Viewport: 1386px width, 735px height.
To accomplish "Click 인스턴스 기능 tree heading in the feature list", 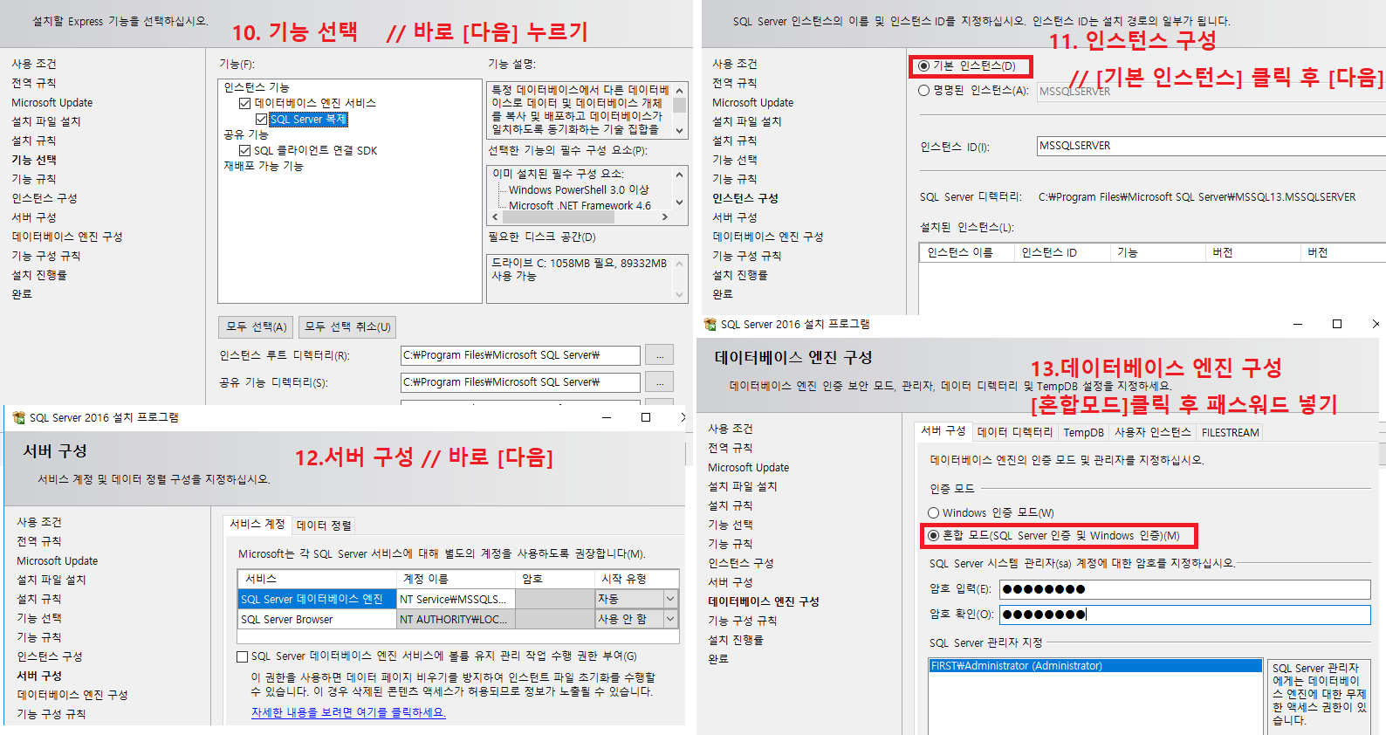I will pyautogui.click(x=257, y=87).
